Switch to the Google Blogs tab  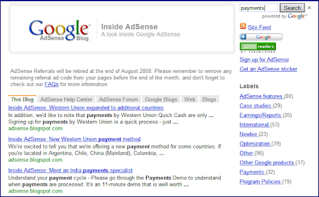pyautogui.click(x=161, y=99)
